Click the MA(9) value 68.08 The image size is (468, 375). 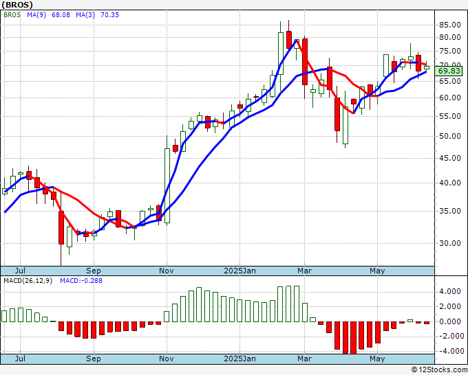61,15
